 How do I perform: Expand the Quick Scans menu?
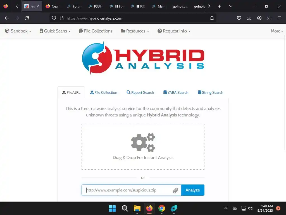point(55,31)
